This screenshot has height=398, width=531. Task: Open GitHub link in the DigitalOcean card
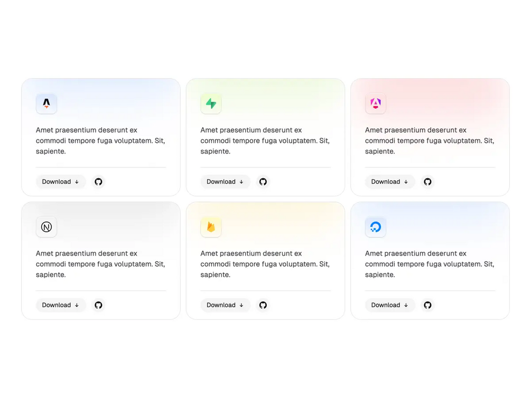point(427,305)
